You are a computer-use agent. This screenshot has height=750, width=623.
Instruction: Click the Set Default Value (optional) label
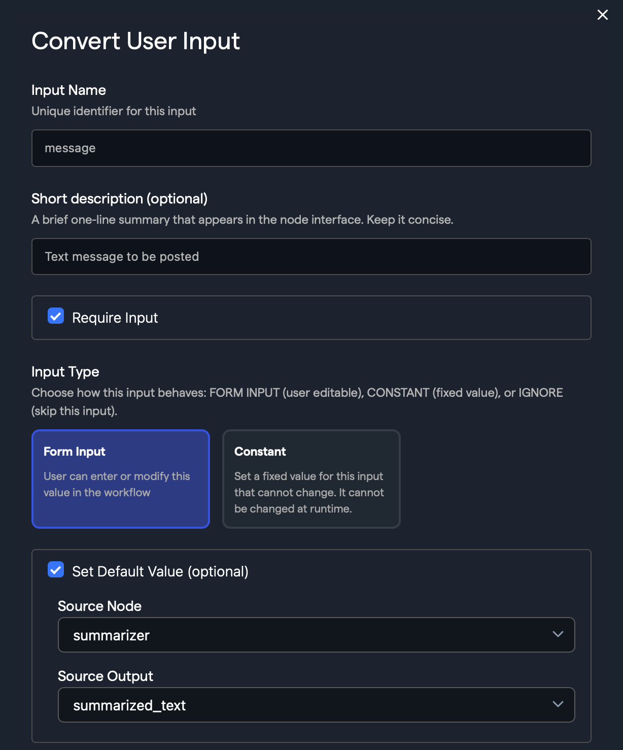click(160, 571)
